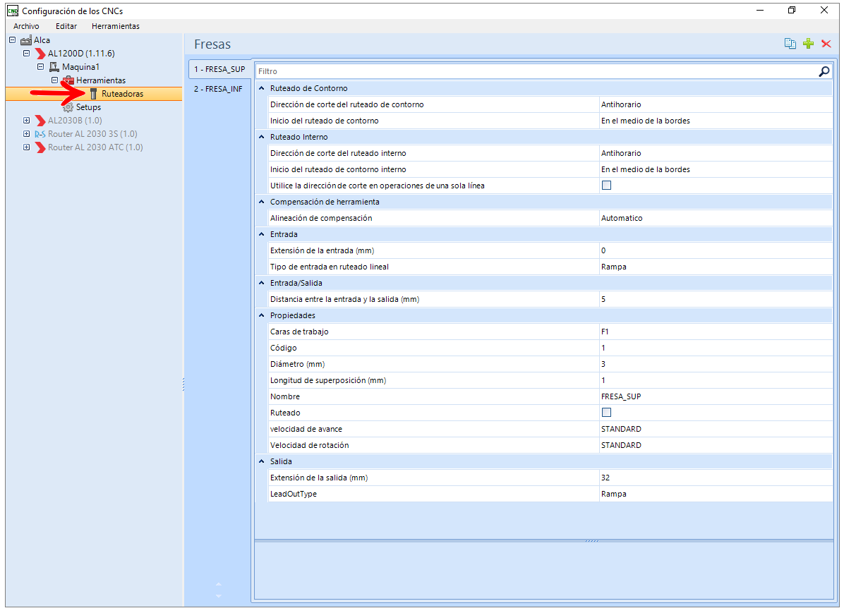Select Setups in the tree
The height and width of the screenshot is (613, 844).
88,107
